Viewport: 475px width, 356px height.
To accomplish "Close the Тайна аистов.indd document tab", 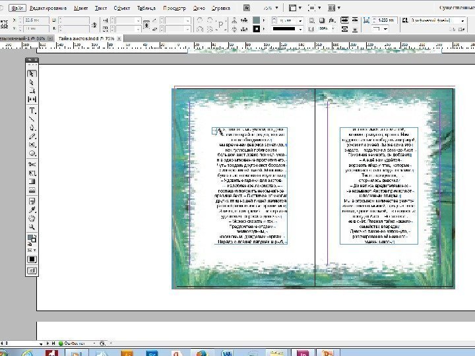I will click(119, 38).
